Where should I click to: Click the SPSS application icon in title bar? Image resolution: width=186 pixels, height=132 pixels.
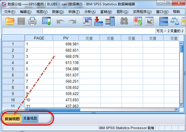point(4,4)
